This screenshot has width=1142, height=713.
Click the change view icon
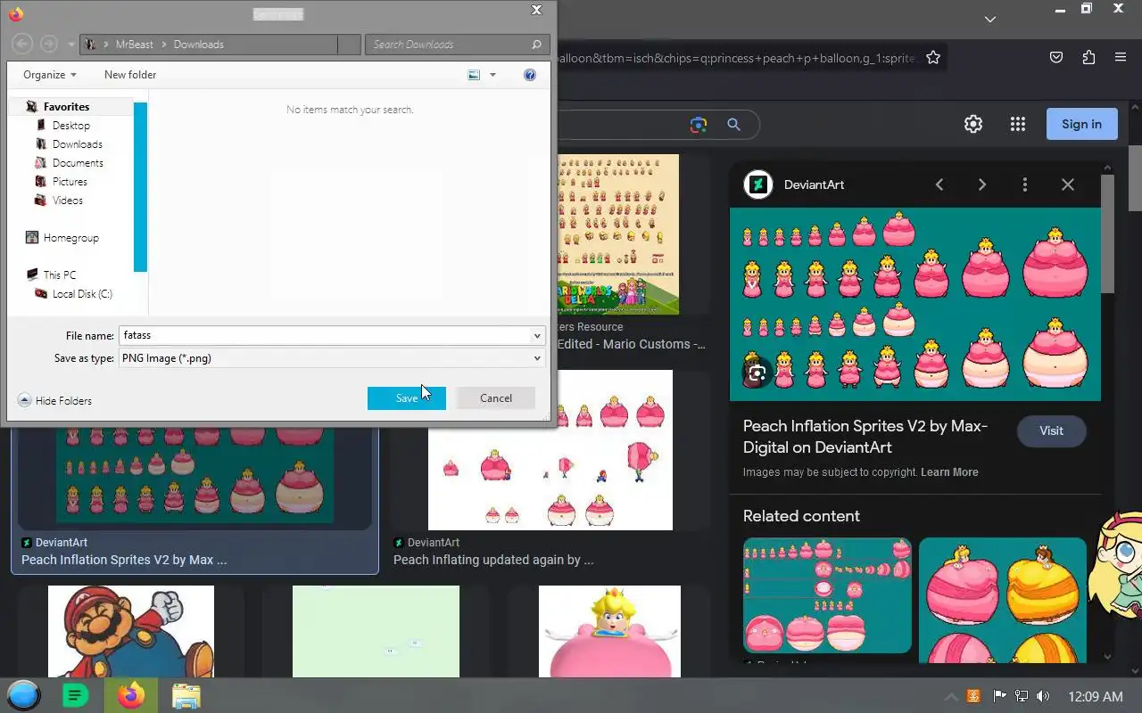coord(474,75)
